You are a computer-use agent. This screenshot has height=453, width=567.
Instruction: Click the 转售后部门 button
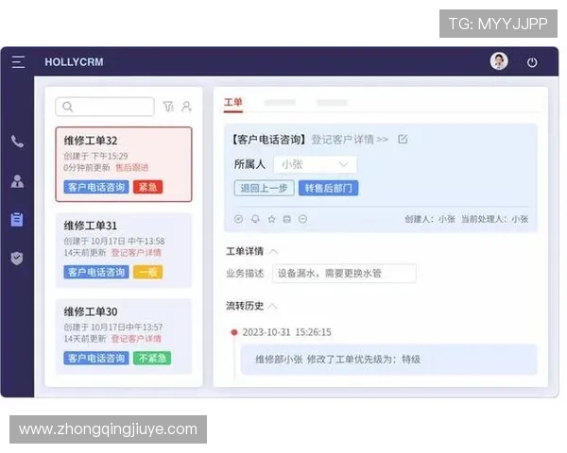[328, 188]
